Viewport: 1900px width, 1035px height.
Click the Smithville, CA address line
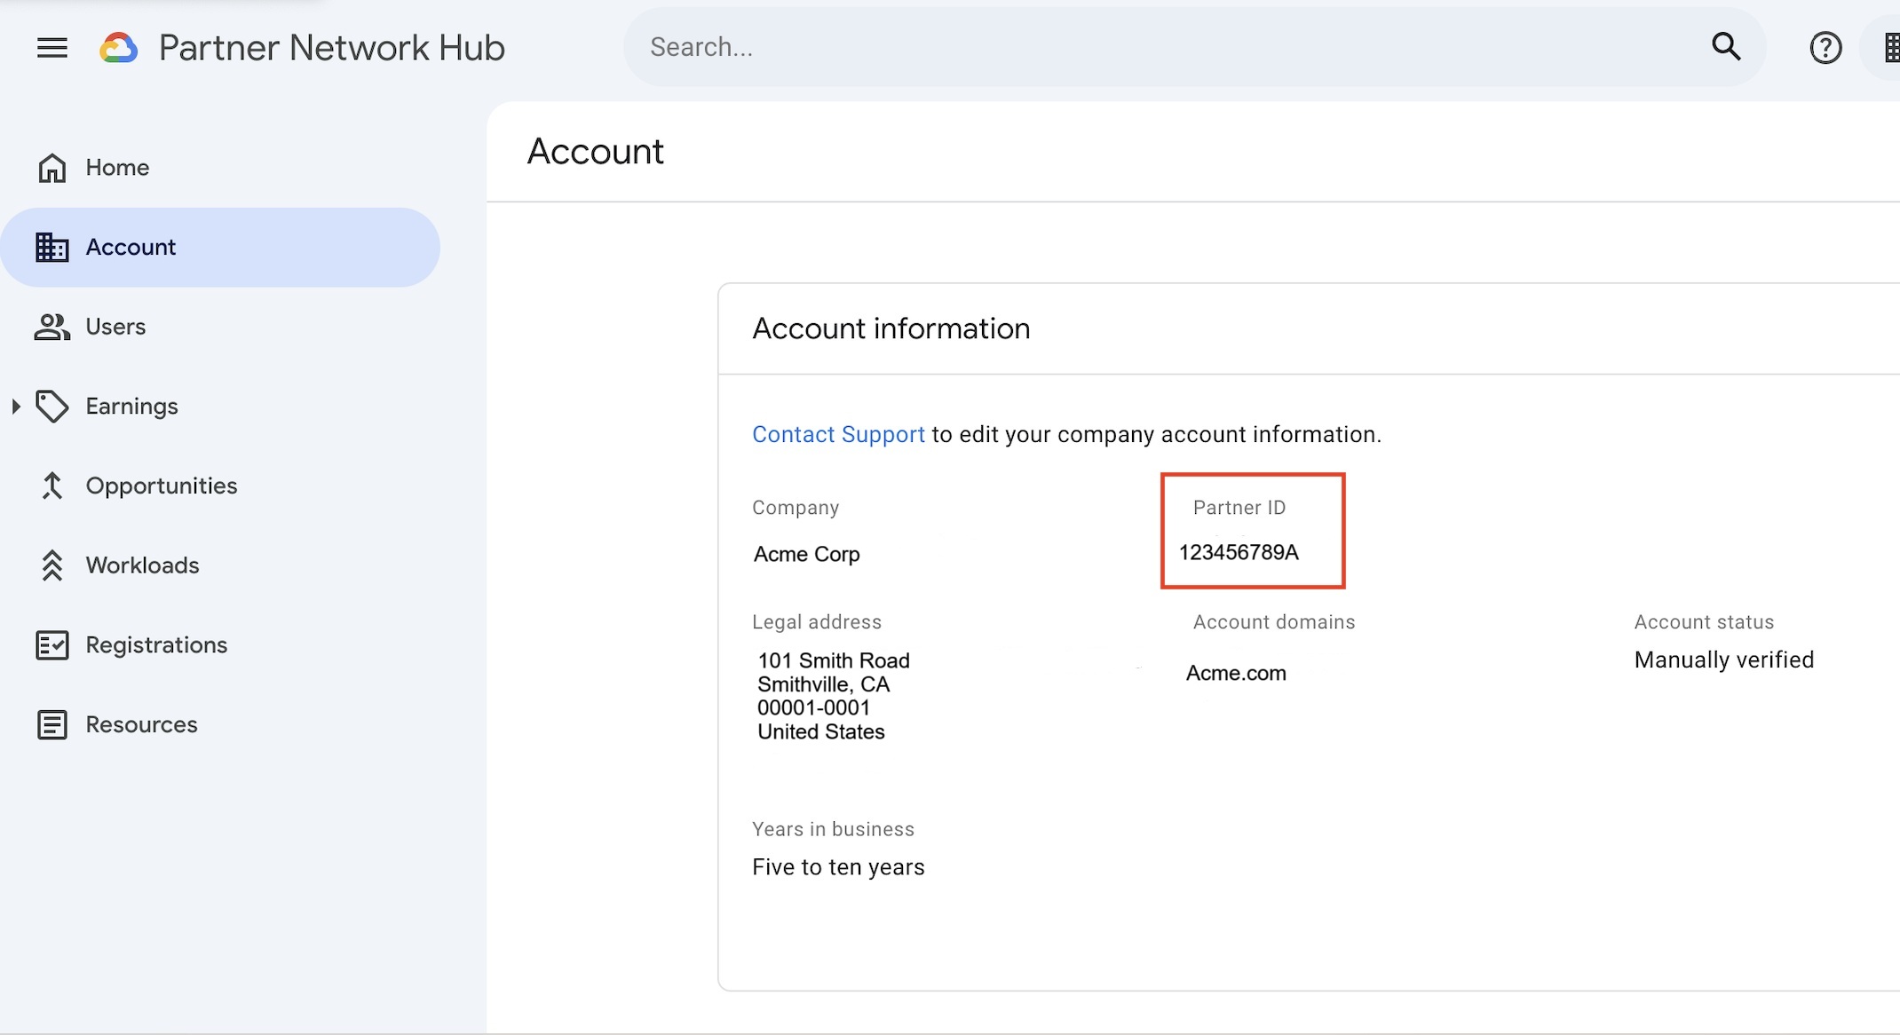(824, 684)
